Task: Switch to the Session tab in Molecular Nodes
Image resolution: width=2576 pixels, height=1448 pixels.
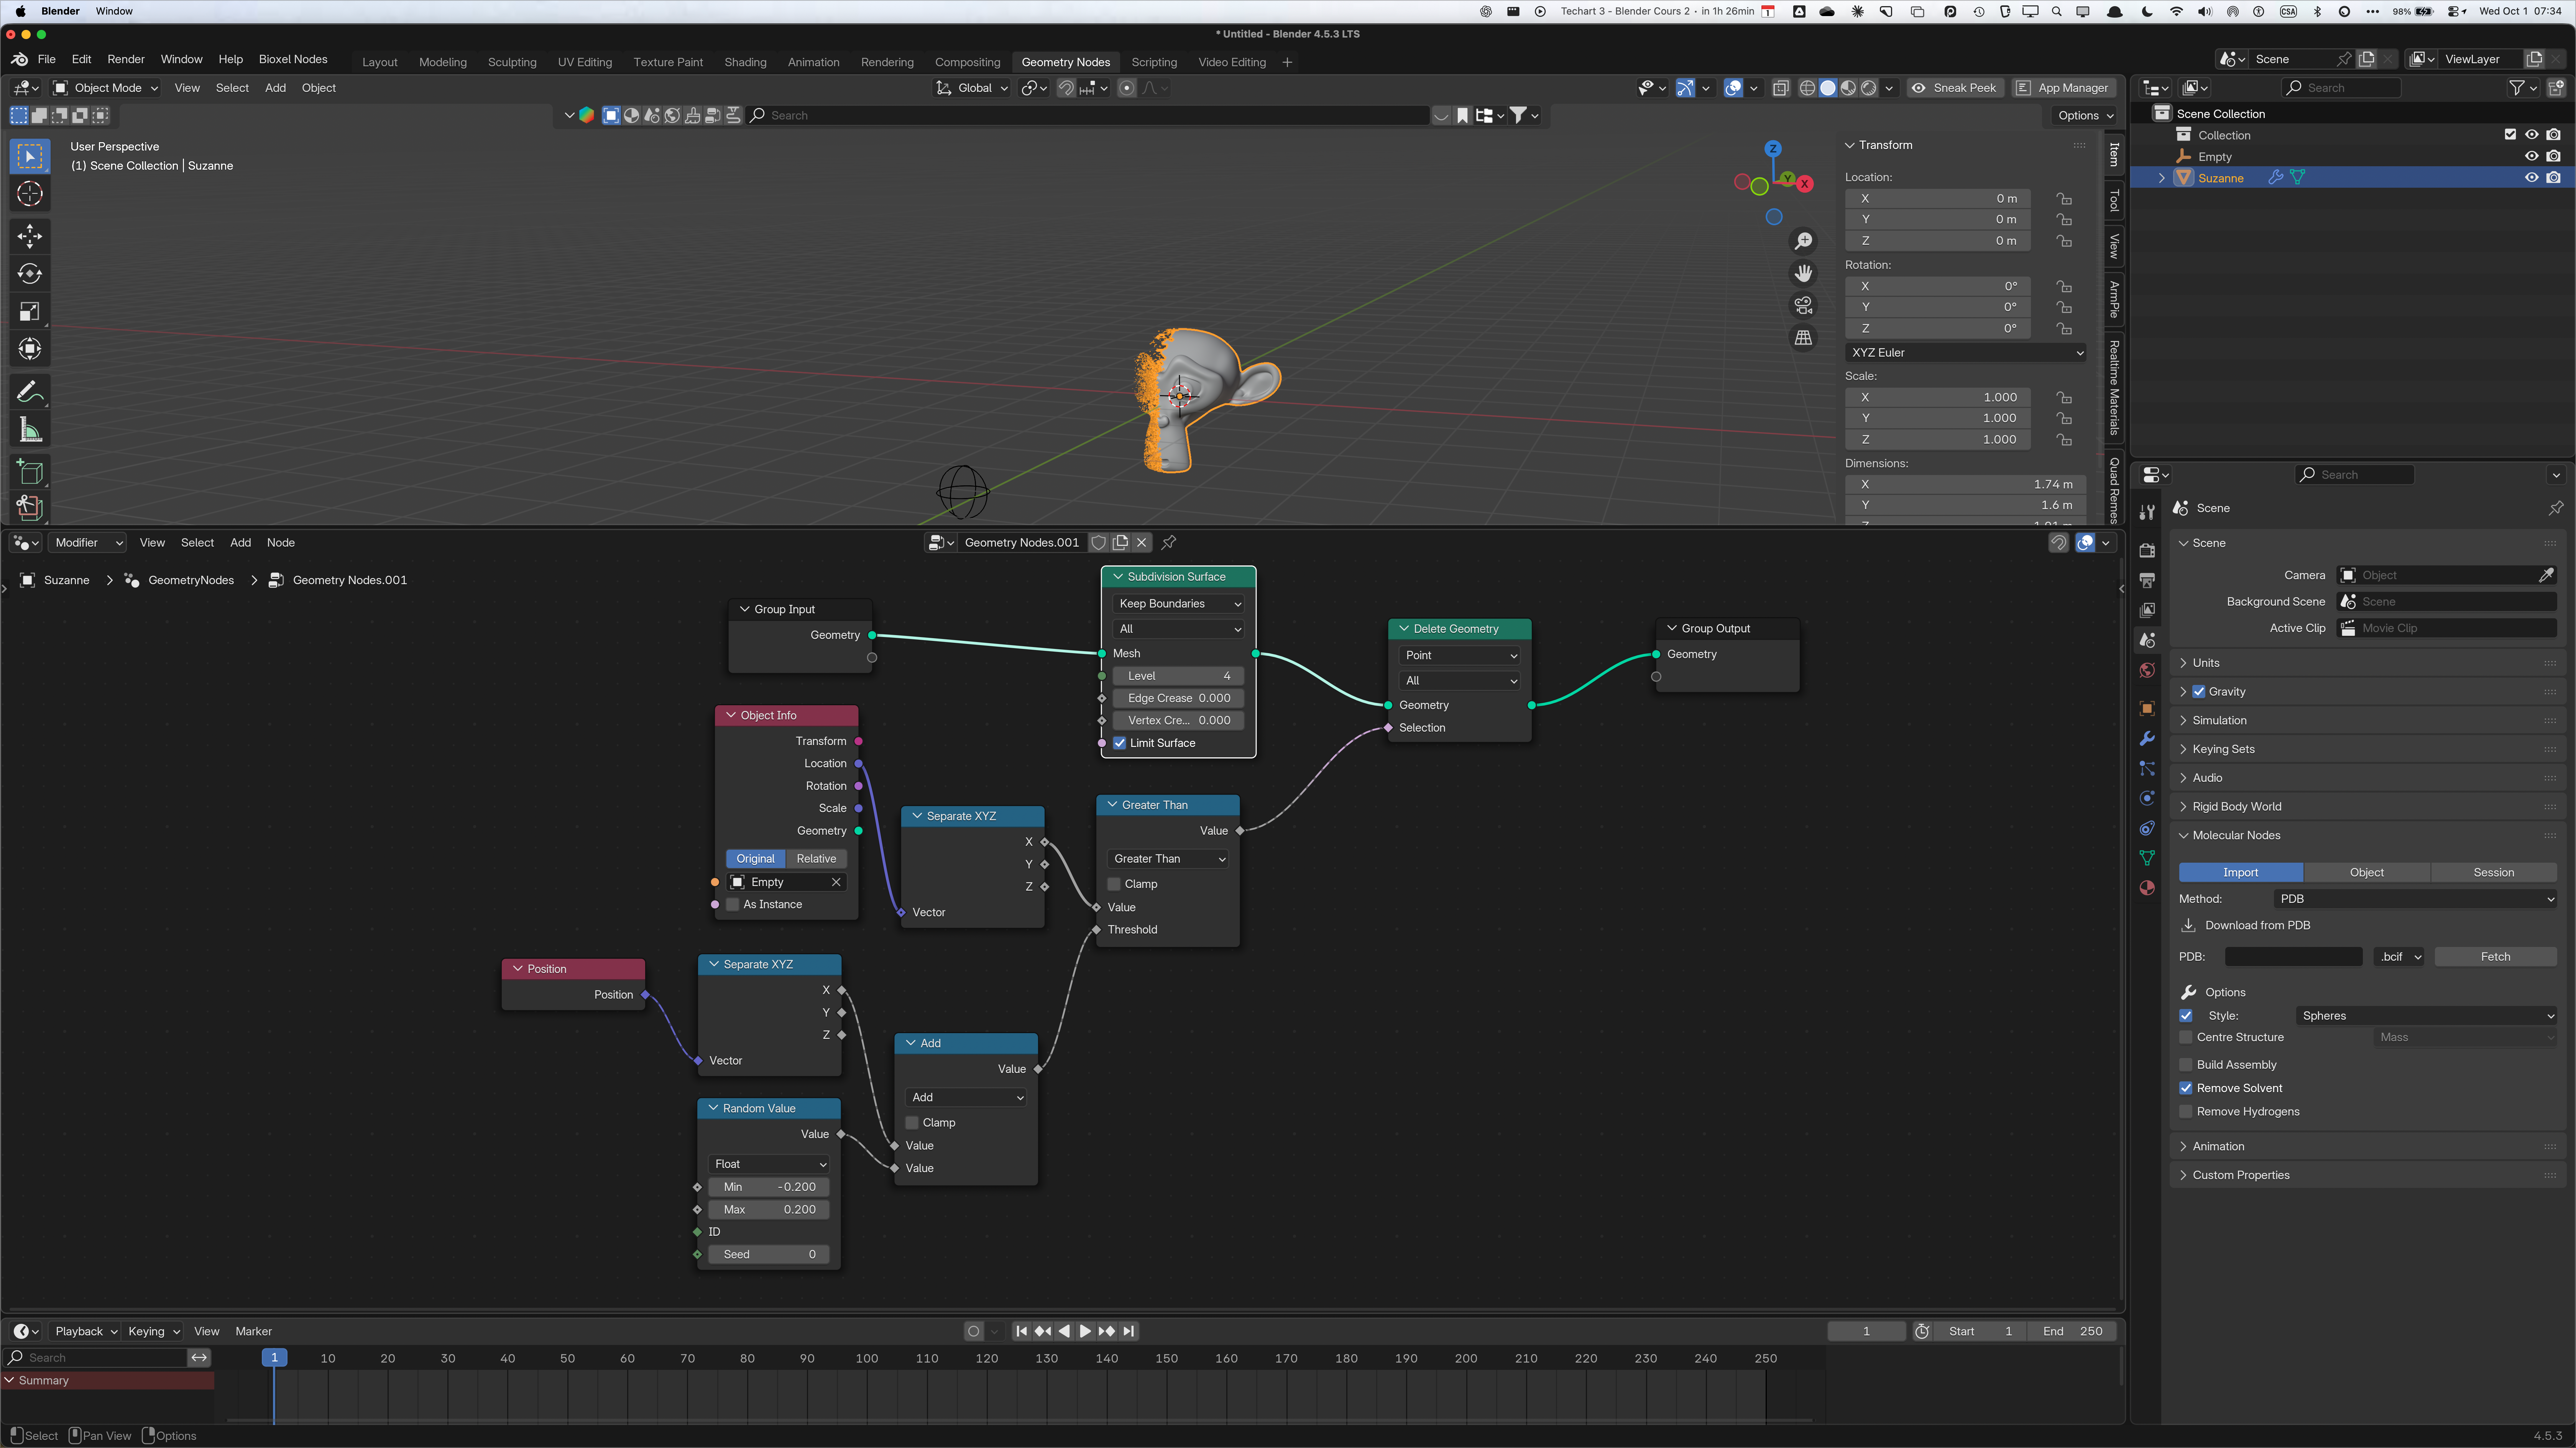Action: (2493, 872)
